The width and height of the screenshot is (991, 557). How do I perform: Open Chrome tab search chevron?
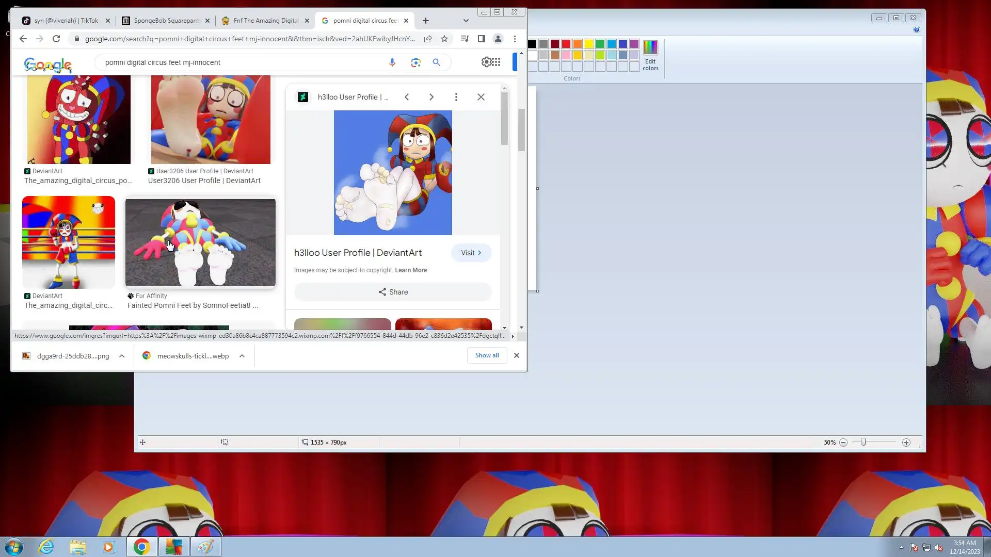click(x=466, y=21)
